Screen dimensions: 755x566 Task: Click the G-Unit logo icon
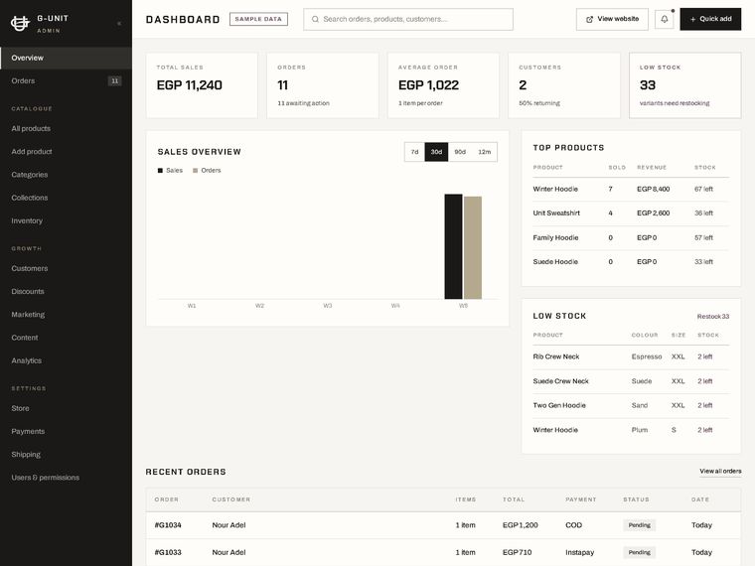point(20,23)
